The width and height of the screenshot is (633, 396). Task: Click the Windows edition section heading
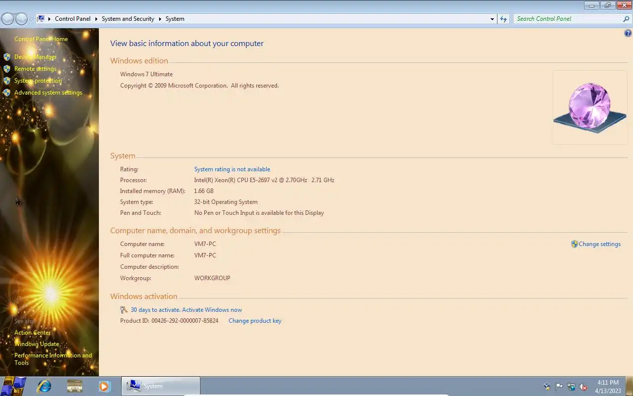pyautogui.click(x=139, y=61)
